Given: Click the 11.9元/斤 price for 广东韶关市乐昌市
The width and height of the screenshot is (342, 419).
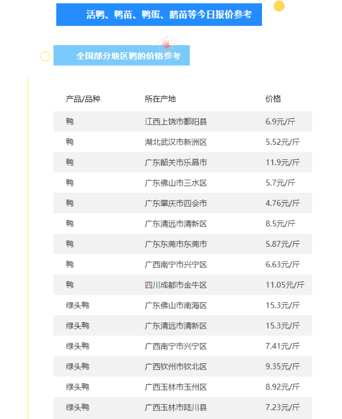Looking at the screenshot, I should [x=282, y=162].
